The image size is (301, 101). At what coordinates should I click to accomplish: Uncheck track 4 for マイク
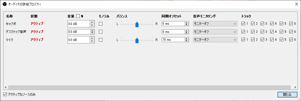pos(272,40)
